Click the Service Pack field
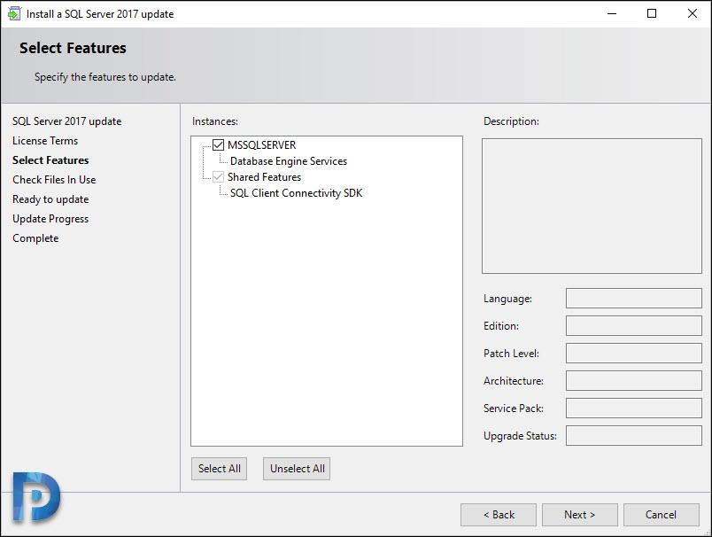This screenshot has width=712, height=537. 634,408
